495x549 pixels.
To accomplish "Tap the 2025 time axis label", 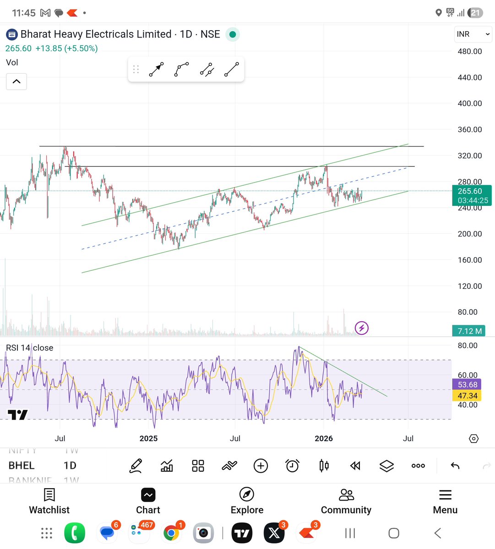I will click(x=148, y=438).
